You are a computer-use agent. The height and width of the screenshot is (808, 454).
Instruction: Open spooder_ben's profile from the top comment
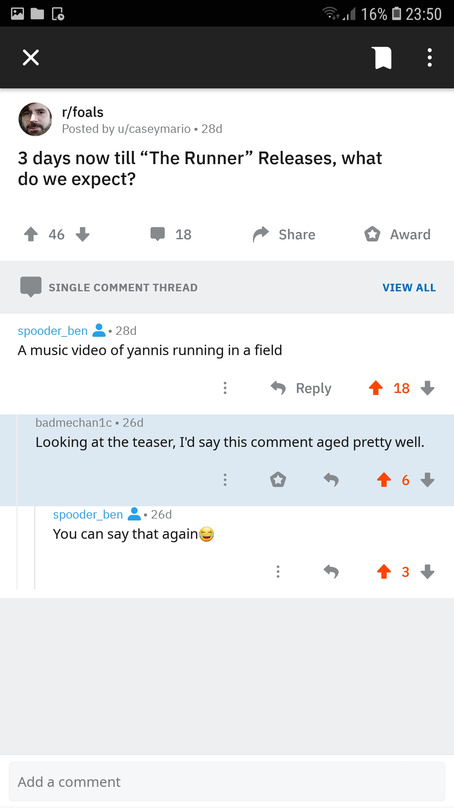tap(53, 331)
